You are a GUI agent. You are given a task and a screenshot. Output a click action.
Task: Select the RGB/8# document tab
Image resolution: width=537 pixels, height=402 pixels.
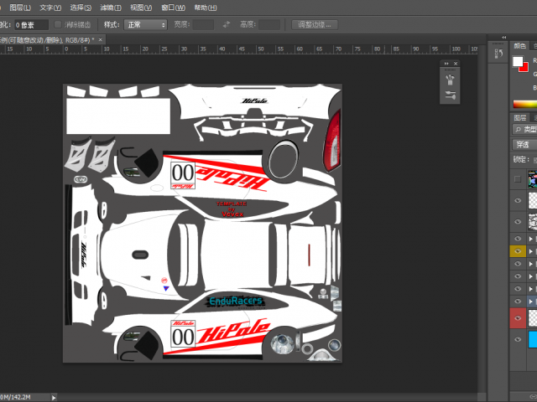48,40
